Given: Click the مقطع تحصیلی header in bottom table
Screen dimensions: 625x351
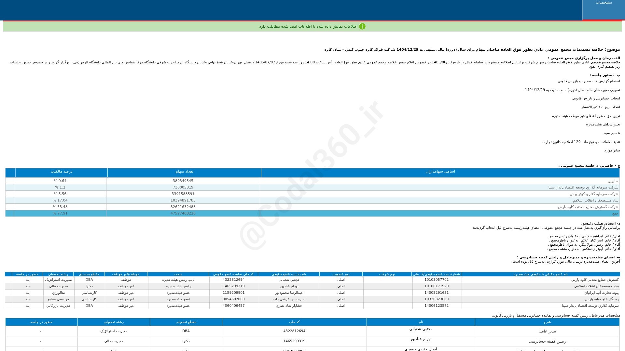Looking at the screenshot, I should (186, 322).
